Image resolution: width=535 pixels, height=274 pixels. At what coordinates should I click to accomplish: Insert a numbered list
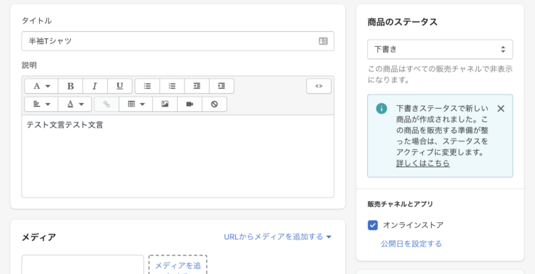pos(172,86)
